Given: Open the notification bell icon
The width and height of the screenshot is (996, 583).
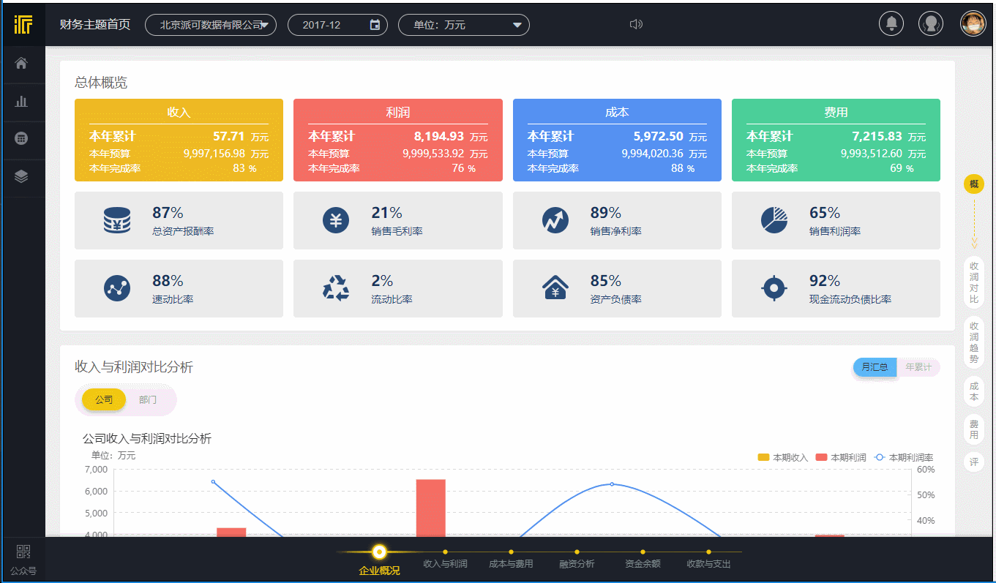Looking at the screenshot, I should (891, 23).
